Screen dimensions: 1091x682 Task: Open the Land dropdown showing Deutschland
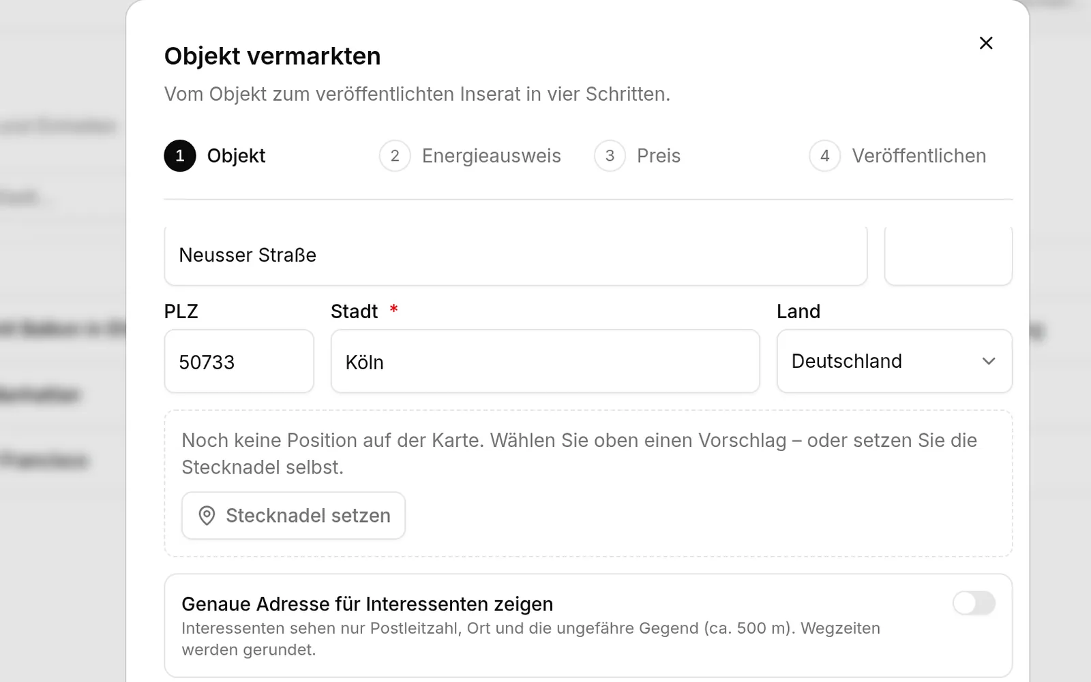(x=895, y=361)
